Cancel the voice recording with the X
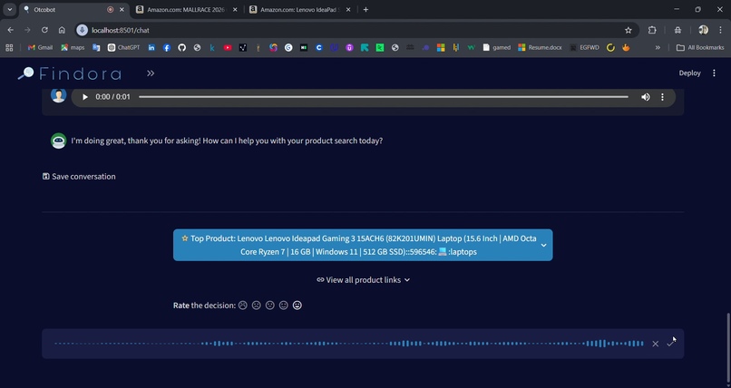The height and width of the screenshot is (388, 731). [x=655, y=344]
